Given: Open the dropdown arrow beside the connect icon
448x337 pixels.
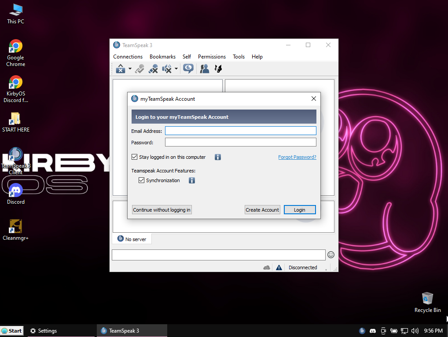Looking at the screenshot, I should pos(130,69).
